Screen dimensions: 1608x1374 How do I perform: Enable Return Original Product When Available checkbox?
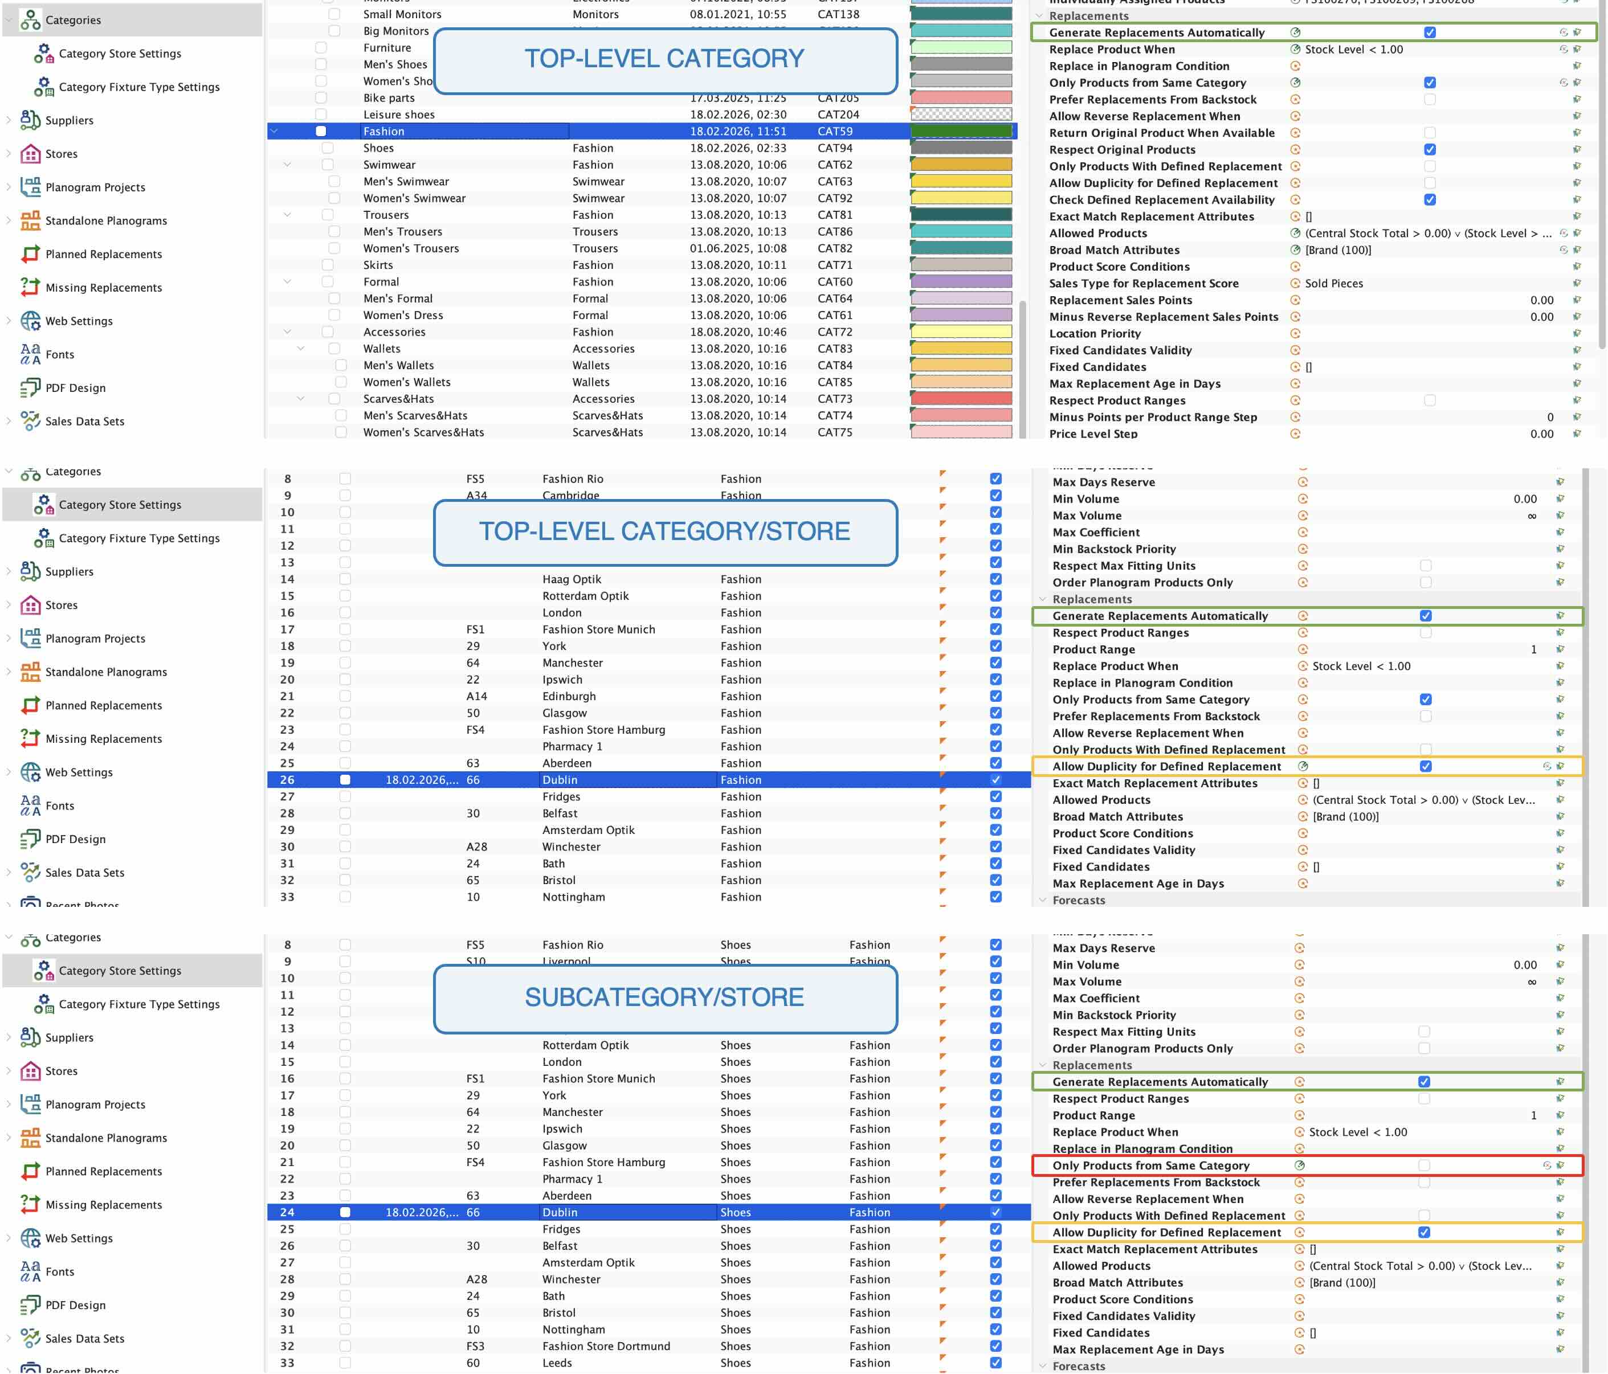point(1430,133)
